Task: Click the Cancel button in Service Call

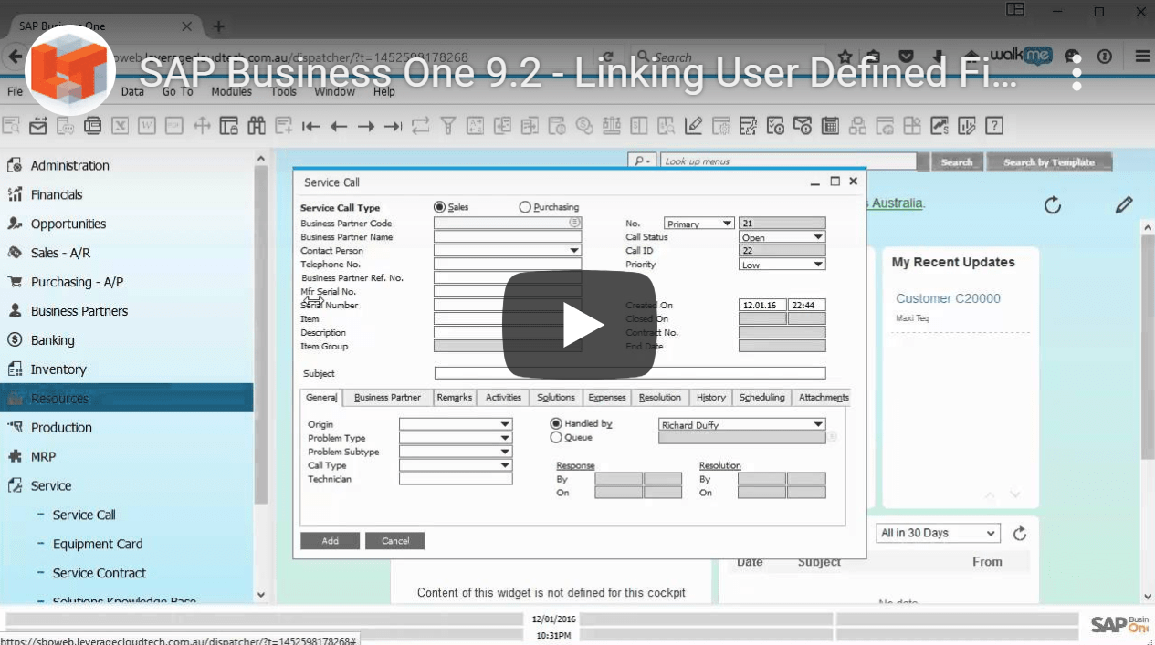Action: (394, 541)
